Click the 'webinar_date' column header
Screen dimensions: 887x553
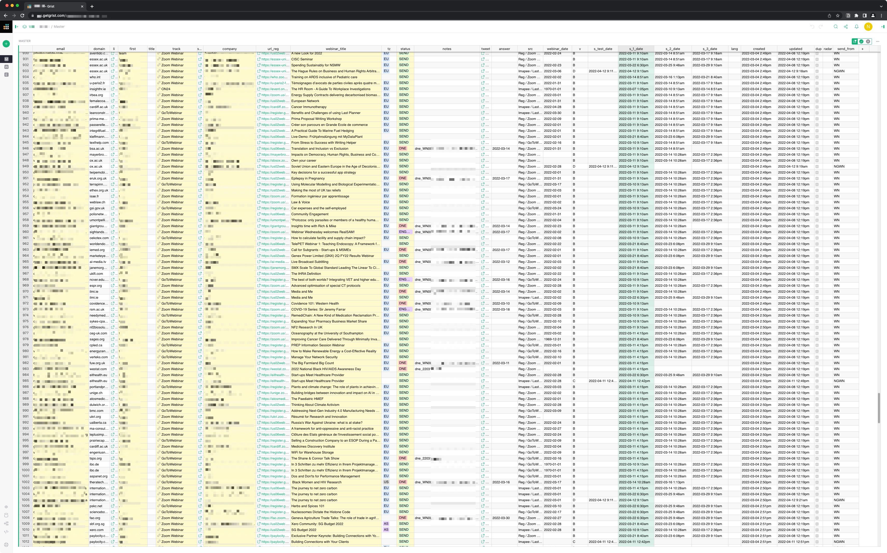pos(557,49)
